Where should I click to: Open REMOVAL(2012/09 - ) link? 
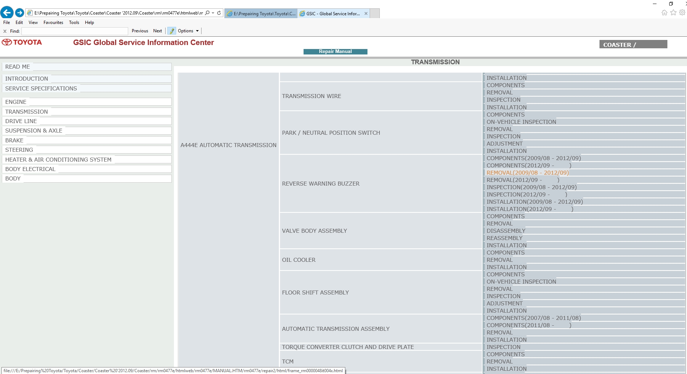[x=523, y=180]
